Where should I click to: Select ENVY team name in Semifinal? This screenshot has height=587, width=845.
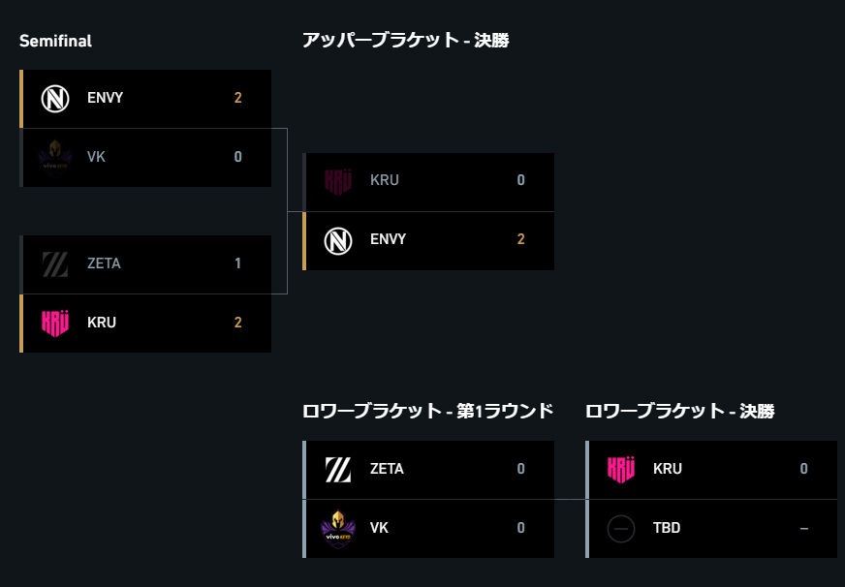(105, 98)
